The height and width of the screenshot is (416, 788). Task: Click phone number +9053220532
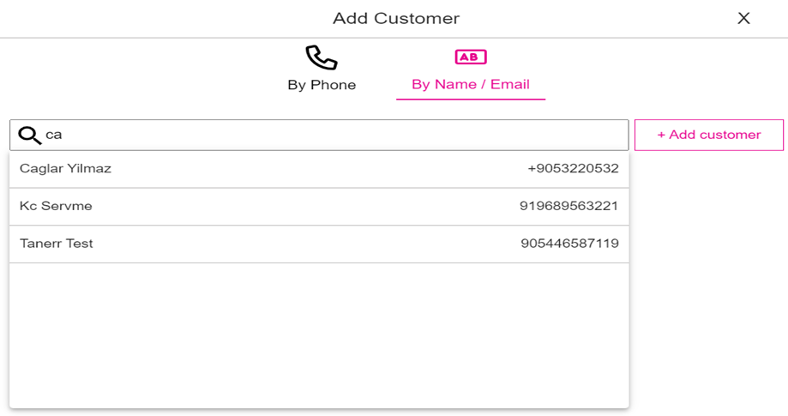[x=573, y=169]
